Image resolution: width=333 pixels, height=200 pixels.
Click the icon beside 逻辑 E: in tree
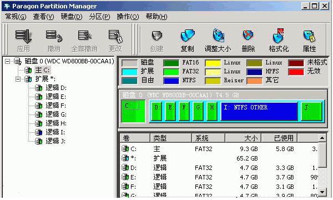39,97
